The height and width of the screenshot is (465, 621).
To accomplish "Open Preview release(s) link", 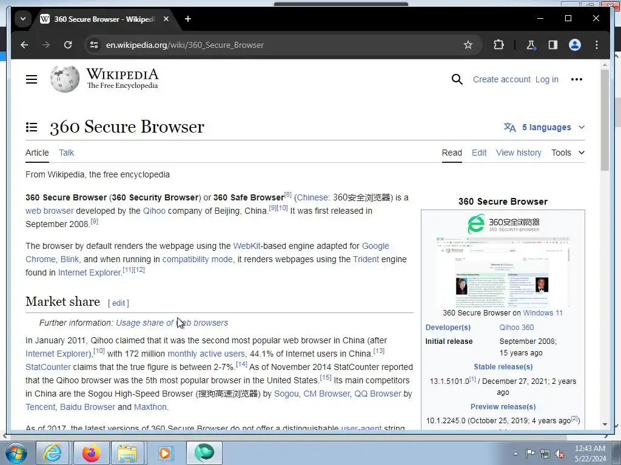I will pyautogui.click(x=503, y=407).
